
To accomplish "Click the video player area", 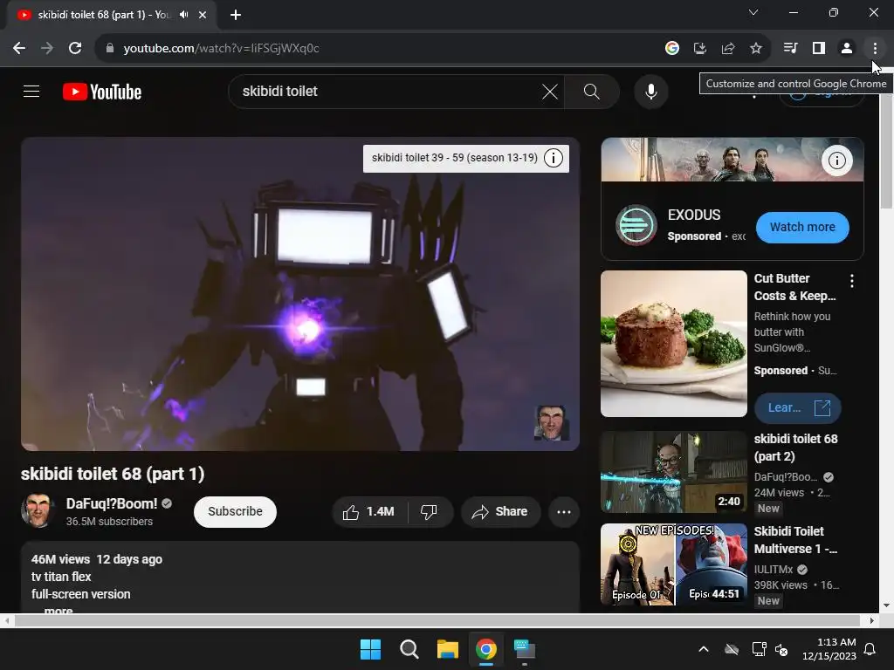I will pos(300,294).
